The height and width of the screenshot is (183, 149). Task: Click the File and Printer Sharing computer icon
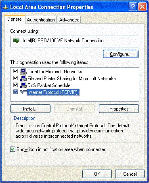[23, 78]
